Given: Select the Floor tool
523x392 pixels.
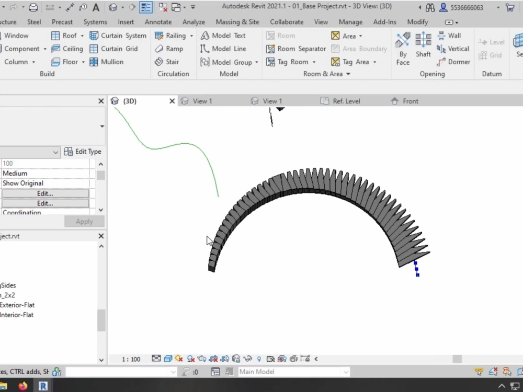Looking at the screenshot, I should point(65,62).
